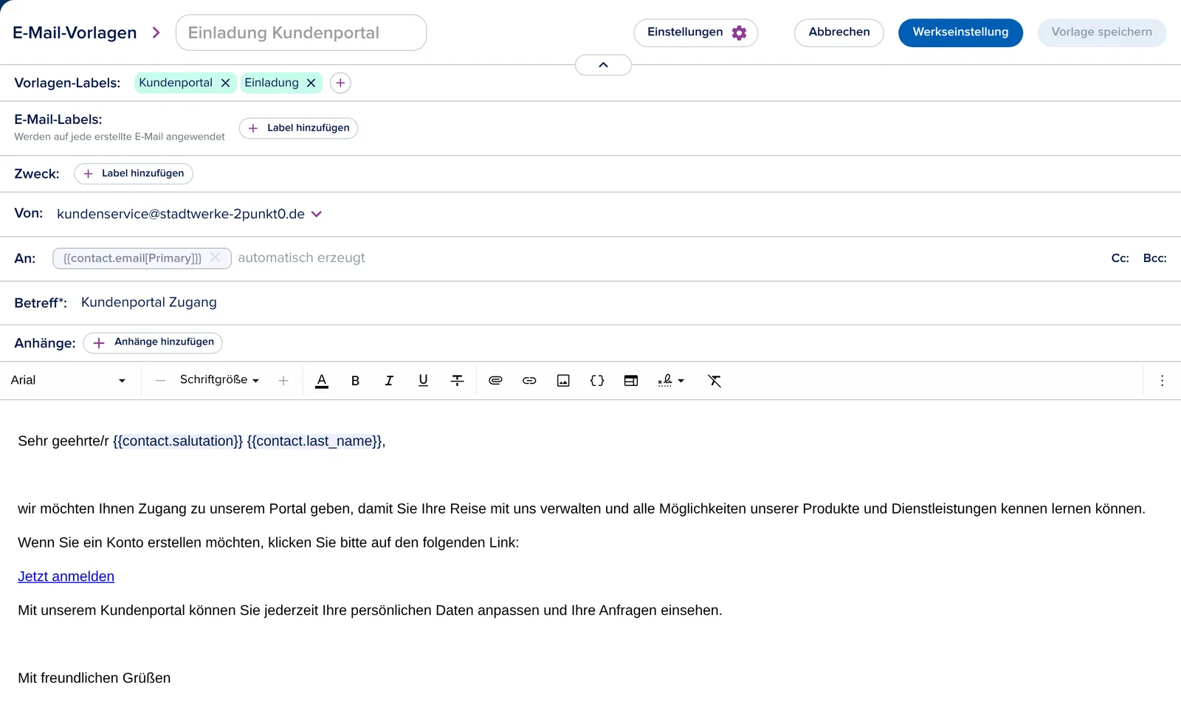
Task: Open the Jetzt anmelden link
Action: click(66, 576)
